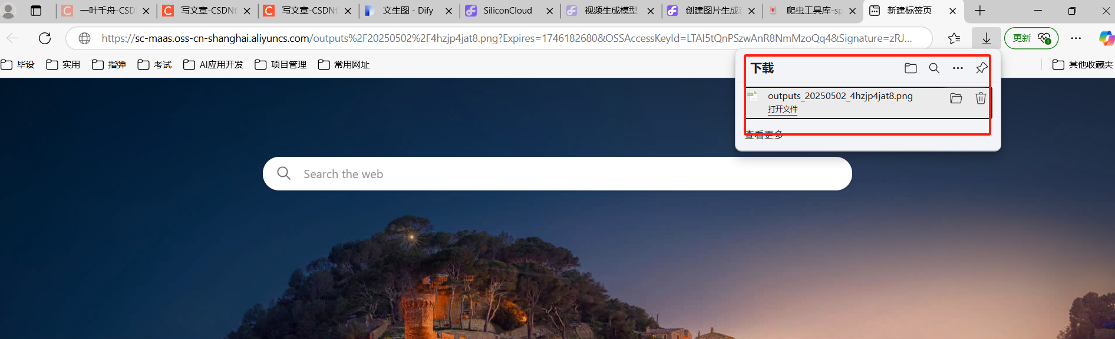
Task: Click the address bar URL
Action: click(x=507, y=38)
